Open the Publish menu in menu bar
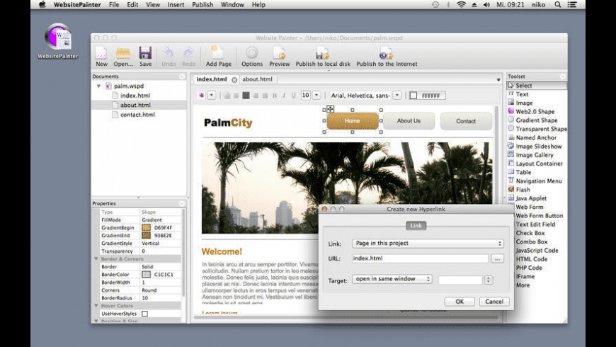Image resolution: width=616 pixels, height=347 pixels. click(x=203, y=5)
